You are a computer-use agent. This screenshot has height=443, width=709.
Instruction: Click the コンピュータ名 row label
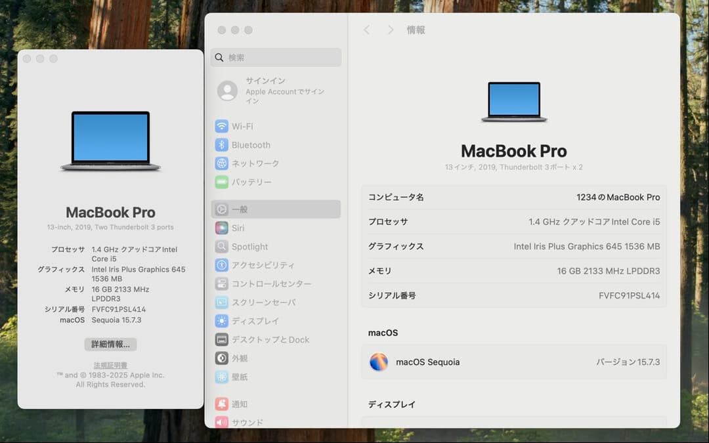[396, 197]
